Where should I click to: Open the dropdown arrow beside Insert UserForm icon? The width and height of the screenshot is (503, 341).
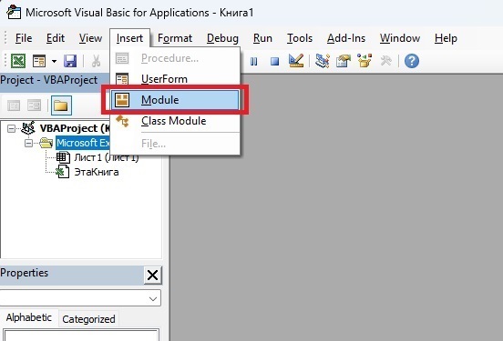click(54, 61)
